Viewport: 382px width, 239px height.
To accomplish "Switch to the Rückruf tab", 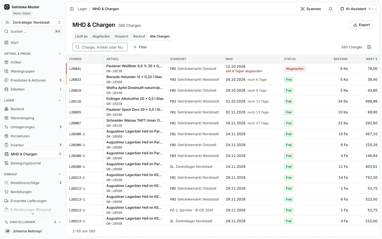I will (139, 36).
